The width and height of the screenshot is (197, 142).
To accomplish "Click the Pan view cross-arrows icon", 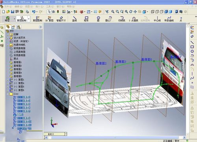I will 135,12.
